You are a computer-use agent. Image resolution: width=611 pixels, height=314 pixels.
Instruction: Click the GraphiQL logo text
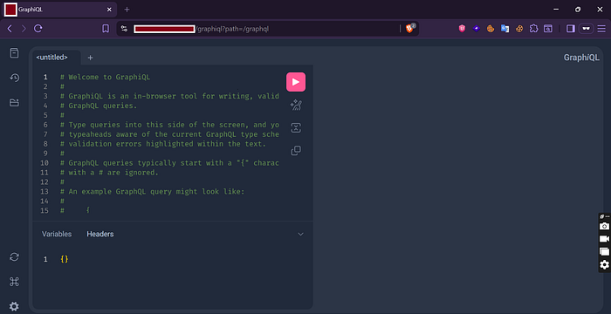point(581,58)
